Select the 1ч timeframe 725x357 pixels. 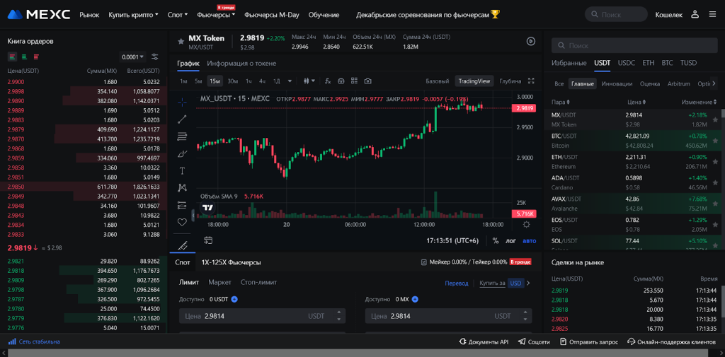click(249, 81)
